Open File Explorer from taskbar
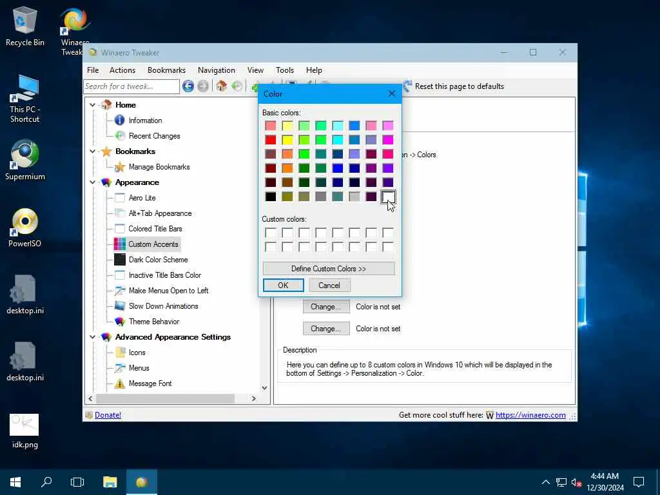This screenshot has height=495, width=660. (110, 482)
